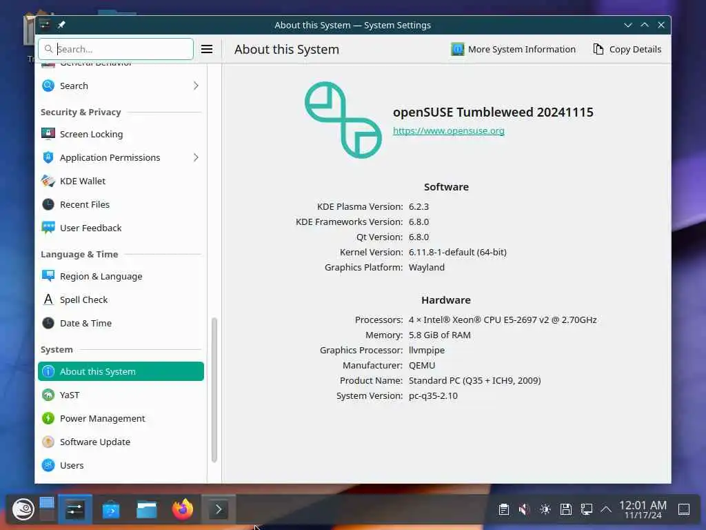Image resolution: width=706 pixels, height=530 pixels.
Task: Click the taskbar clock showing 12:01 AM
Action: (x=643, y=510)
